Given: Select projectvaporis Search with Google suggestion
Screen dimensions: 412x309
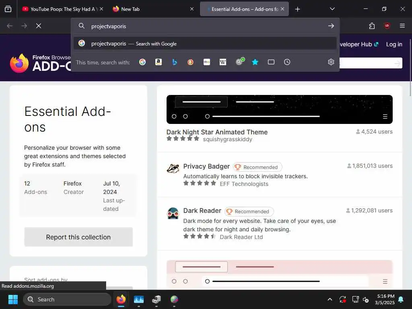Looking at the screenshot, I should [205, 43].
